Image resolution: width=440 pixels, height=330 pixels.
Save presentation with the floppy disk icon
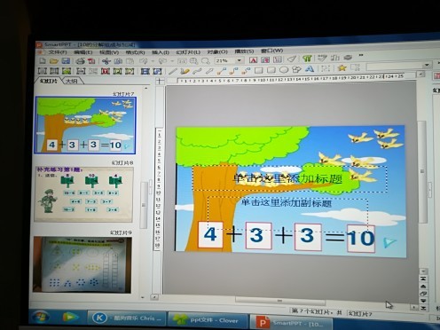click(x=66, y=61)
